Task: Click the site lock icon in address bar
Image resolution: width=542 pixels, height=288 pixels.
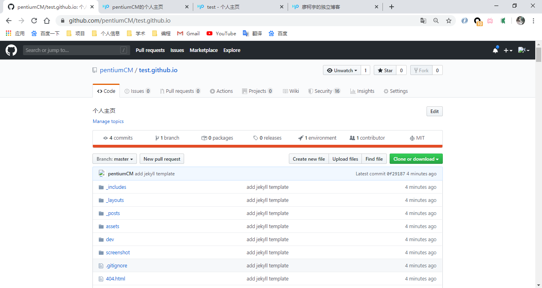Action: coord(63,21)
